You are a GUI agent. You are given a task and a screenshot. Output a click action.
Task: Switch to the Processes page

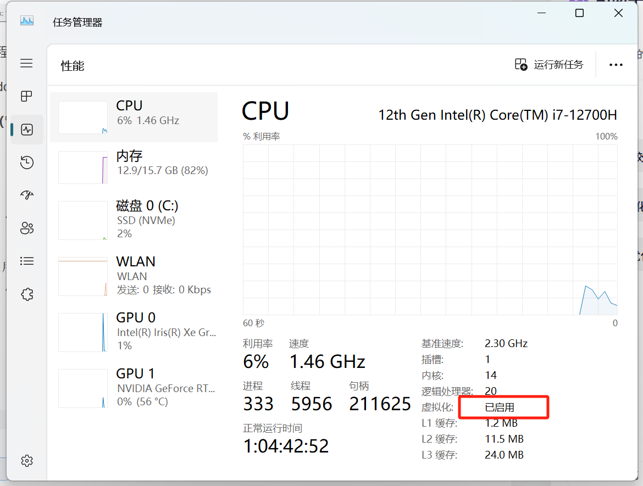pyautogui.click(x=26, y=96)
